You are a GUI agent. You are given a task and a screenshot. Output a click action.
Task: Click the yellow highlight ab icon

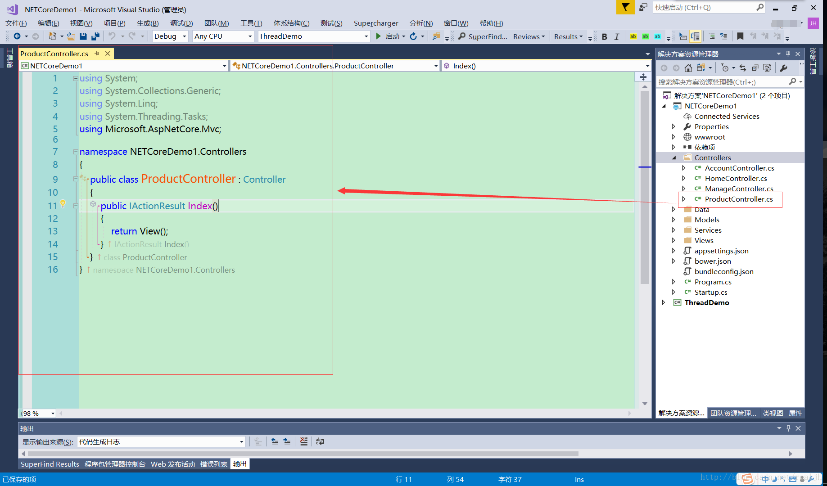(x=633, y=36)
